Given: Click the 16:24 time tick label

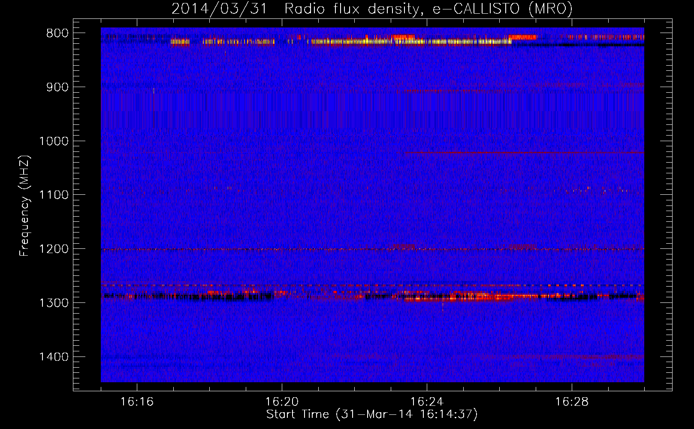Looking at the screenshot, I should click(427, 402).
